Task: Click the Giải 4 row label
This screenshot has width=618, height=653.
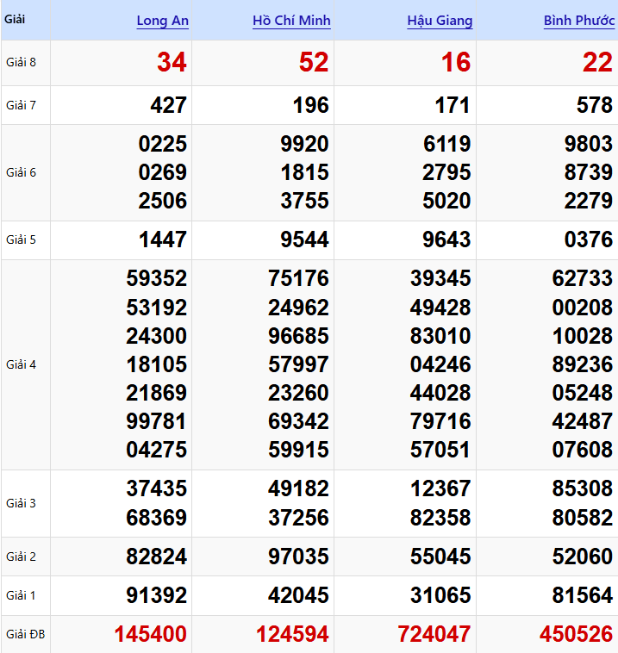Action: (x=21, y=364)
